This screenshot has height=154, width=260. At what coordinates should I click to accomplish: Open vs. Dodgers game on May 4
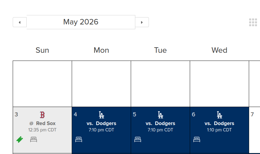pyautogui.click(x=101, y=123)
